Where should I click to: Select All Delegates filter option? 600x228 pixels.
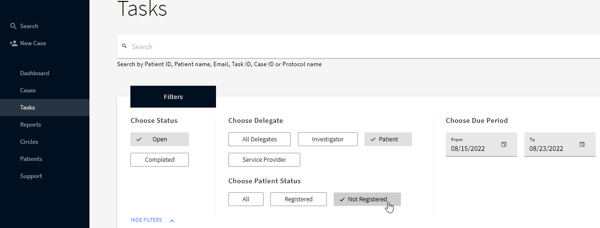coord(259,139)
